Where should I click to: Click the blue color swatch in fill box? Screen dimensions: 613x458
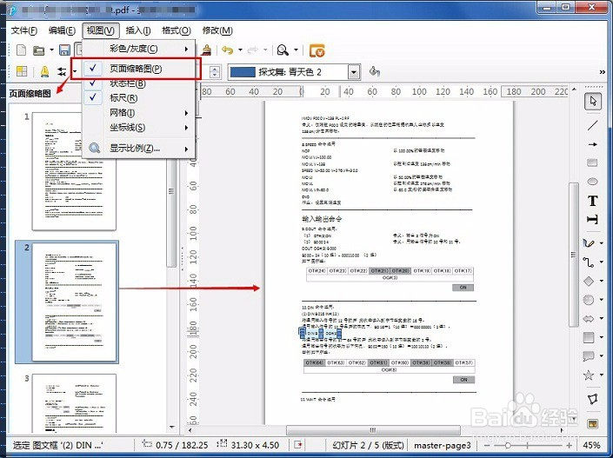(243, 72)
